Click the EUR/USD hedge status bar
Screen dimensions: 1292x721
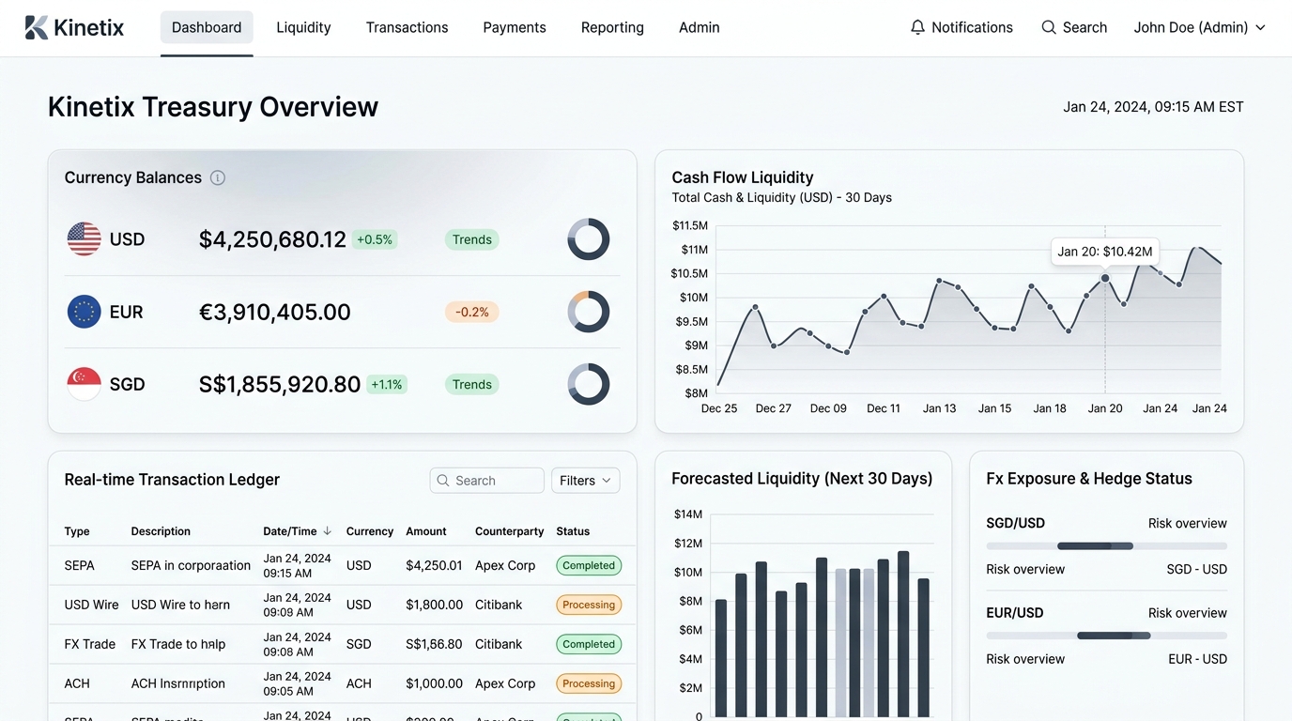[x=1107, y=636]
